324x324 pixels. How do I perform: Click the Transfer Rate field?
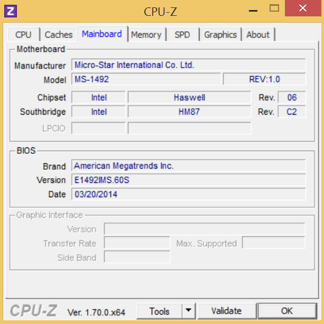pyautogui.click(x=137, y=243)
